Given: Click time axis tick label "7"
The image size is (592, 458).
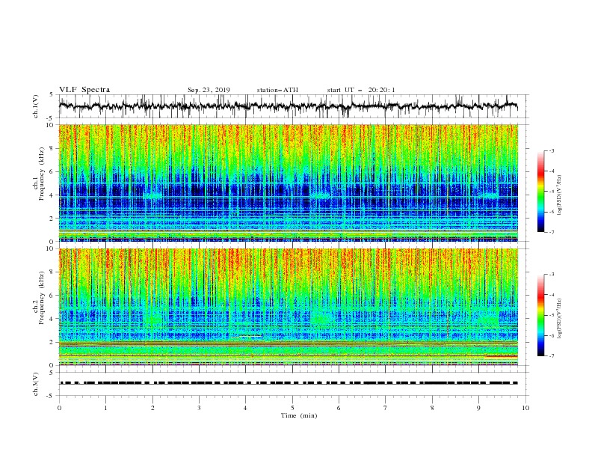Looking at the screenshot, I should coord(386,408).
